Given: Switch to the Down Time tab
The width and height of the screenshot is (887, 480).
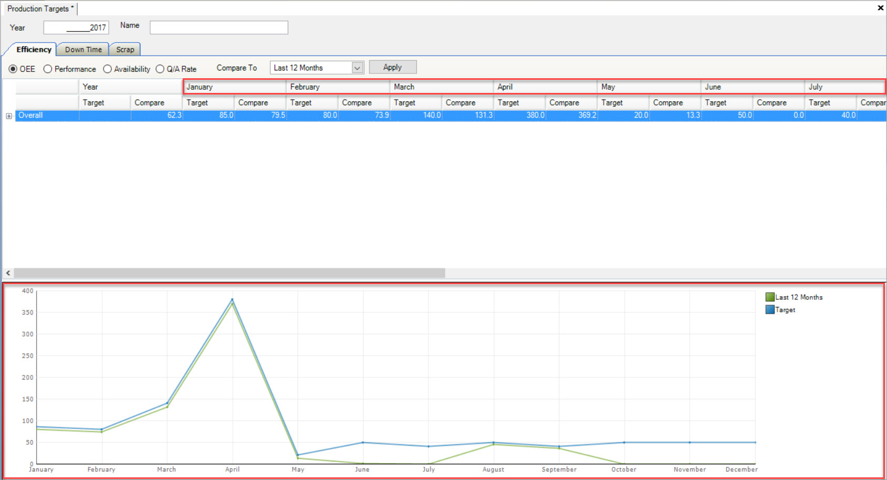Looking at the screenshot, I should [83, 49].
